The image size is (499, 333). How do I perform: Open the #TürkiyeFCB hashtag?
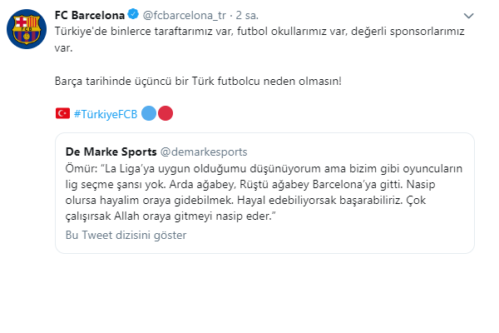tap(106, 114)
